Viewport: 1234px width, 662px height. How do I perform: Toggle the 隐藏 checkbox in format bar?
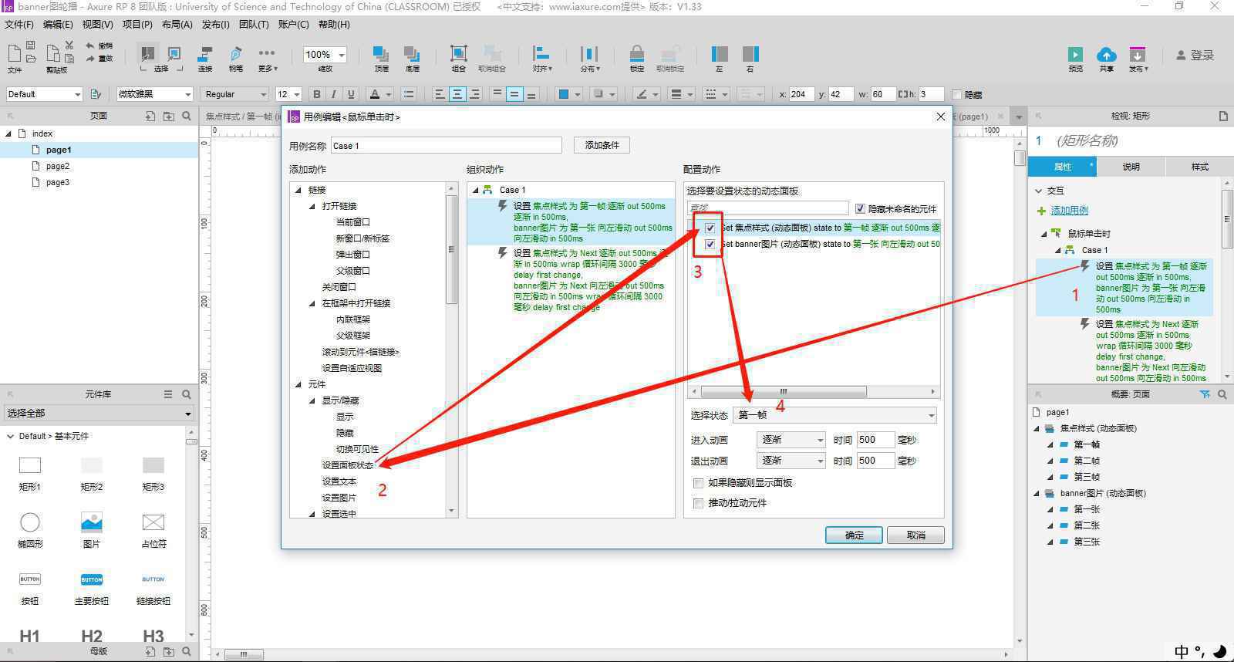[x=957, y=94]
